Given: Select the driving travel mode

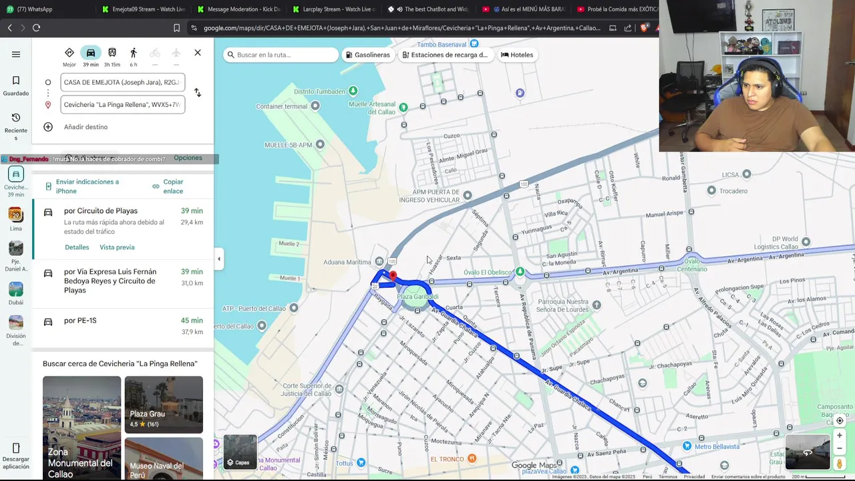Looking at the screenshot, I should [x=91, y=53].
